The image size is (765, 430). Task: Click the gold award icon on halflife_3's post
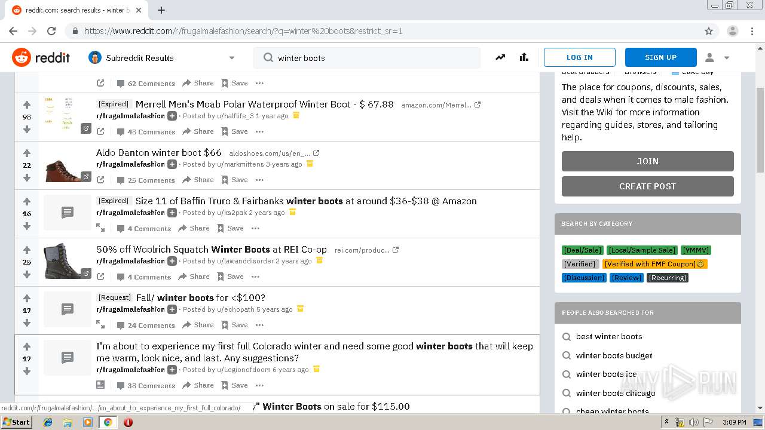coord(296,116)
